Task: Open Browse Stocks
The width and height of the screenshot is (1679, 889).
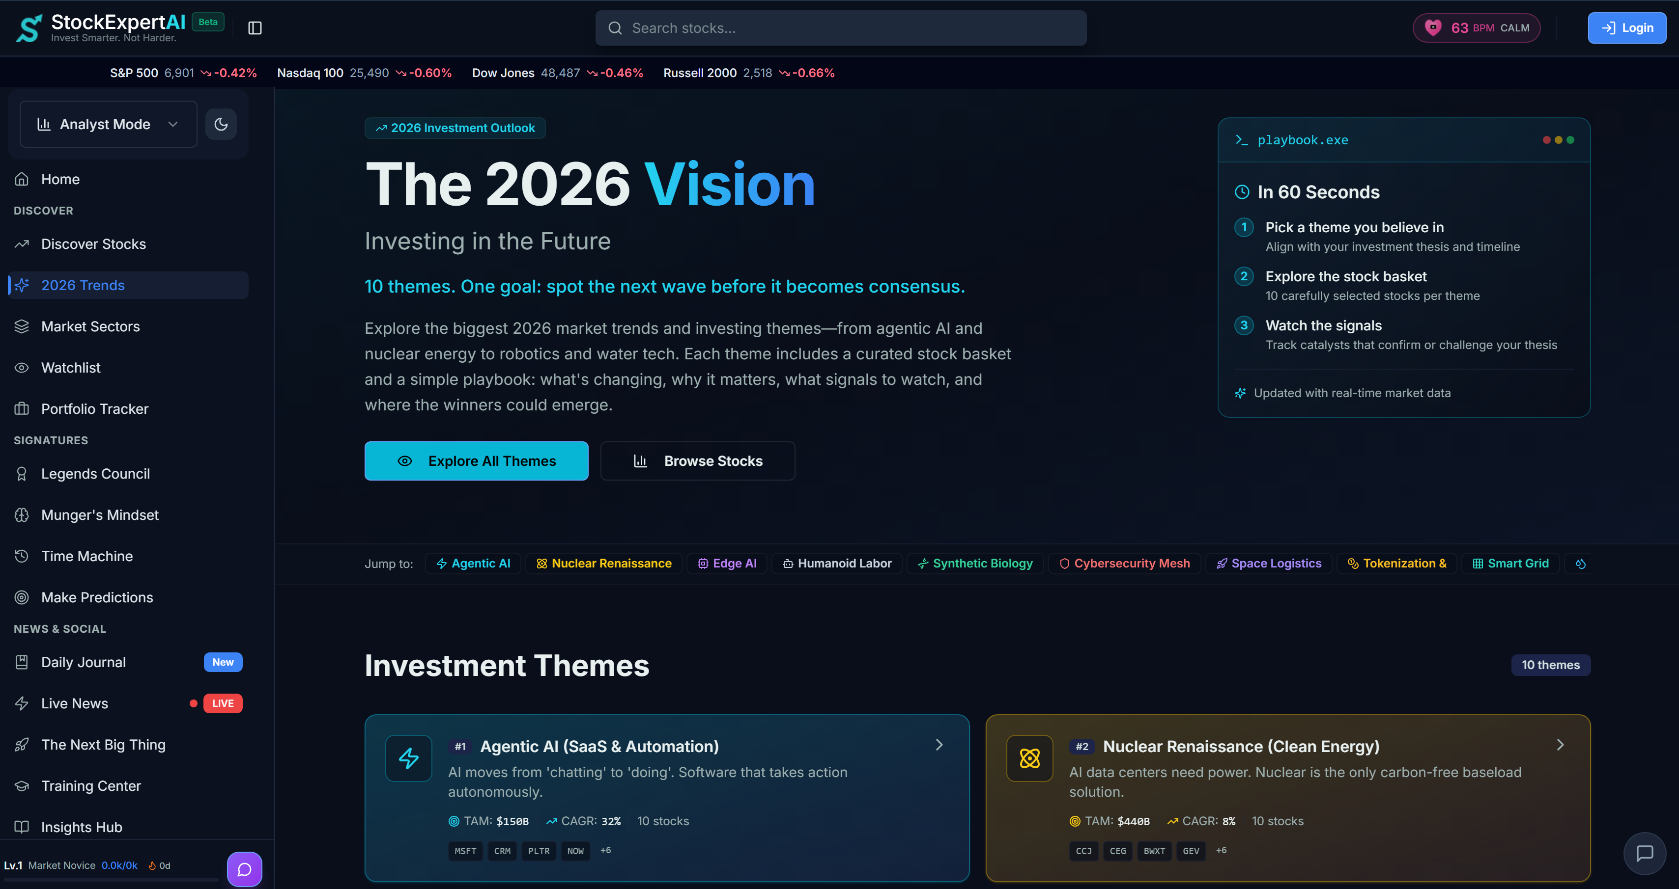Action: tap(697, 460)
